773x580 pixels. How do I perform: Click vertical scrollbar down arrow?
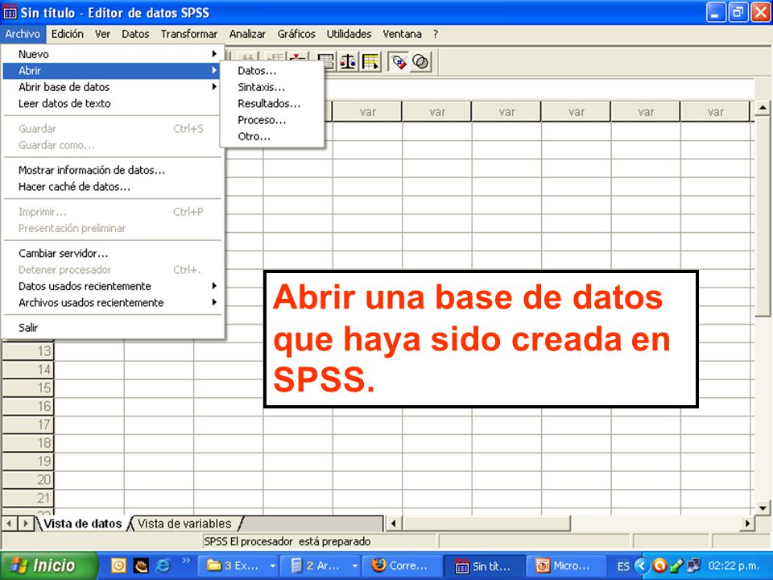[763, 507]
